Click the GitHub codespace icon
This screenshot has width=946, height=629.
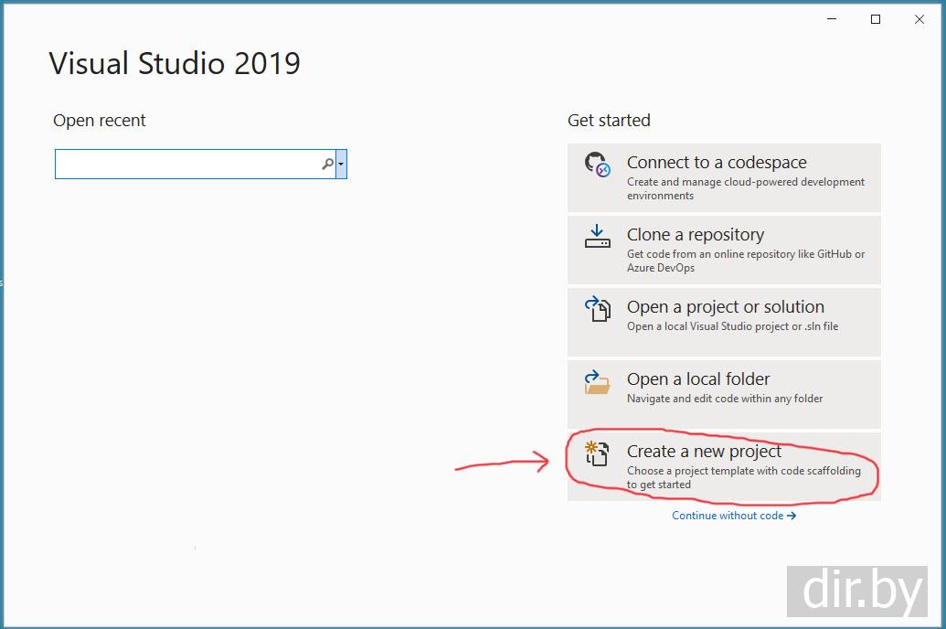[597, 165]
